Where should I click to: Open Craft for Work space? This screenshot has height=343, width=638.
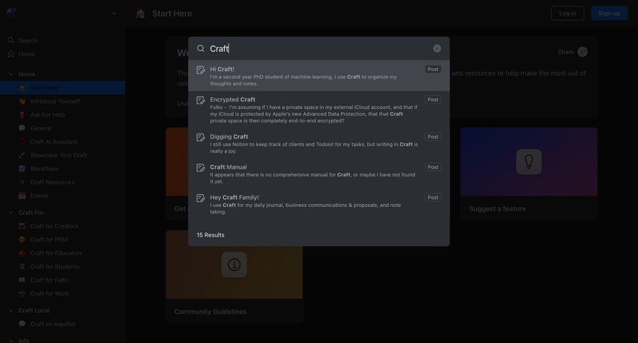(x=62, y=293)
